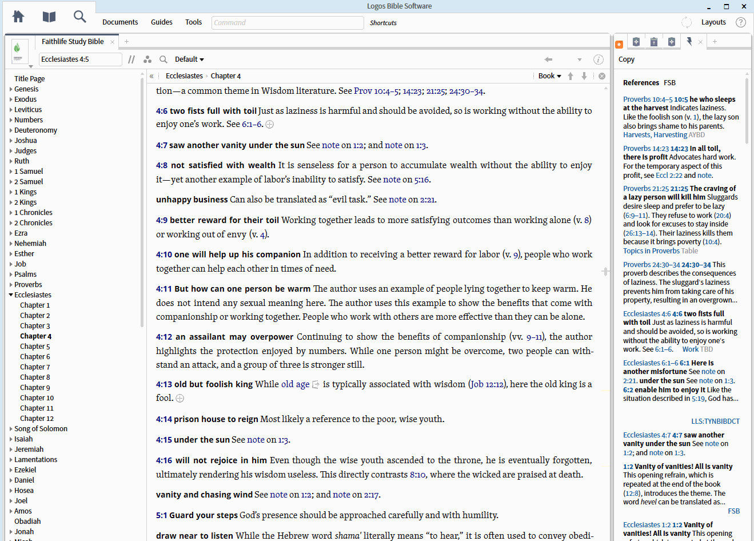Select Chapter 12 in contents tree

pyautogui.click(x=37, y=419)
